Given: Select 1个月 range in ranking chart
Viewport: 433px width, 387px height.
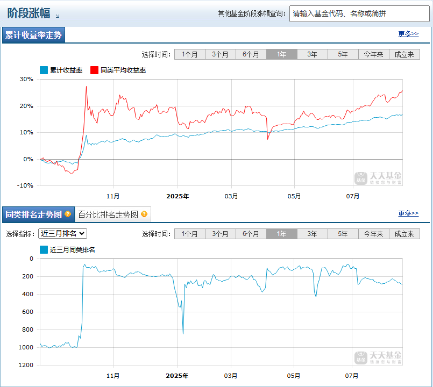Looking at the screenshot, I should pyautogui.click(x=190, y=234).
